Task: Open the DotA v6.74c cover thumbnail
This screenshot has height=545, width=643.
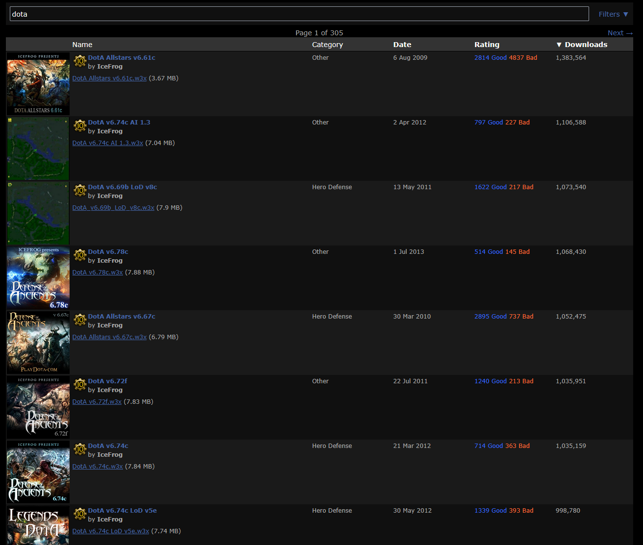Action: (38, 472)
